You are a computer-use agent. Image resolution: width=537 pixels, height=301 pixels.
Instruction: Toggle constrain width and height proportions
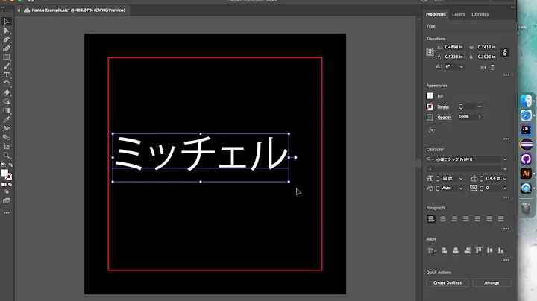[x=505, y=52]
